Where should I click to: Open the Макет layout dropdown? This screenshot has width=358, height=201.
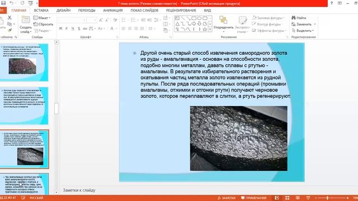pyautogui.click(x=42, y=18)
